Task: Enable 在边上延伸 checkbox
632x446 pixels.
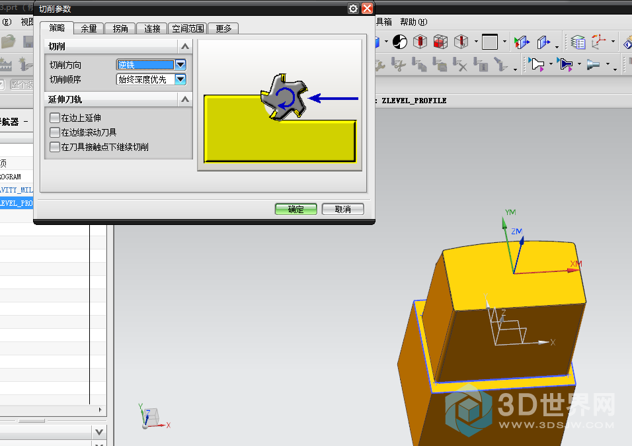Action: tap(55, 118)
